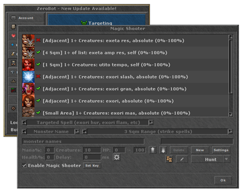Select the utito tempo, self row text
The width and height of the screenshot is (243, 193).
(106, 65)
